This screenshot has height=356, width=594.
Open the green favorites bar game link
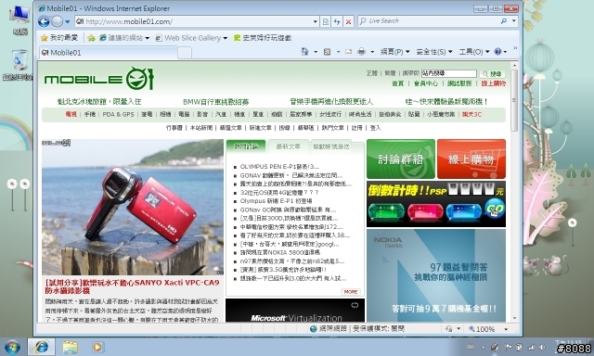[262, 38]
